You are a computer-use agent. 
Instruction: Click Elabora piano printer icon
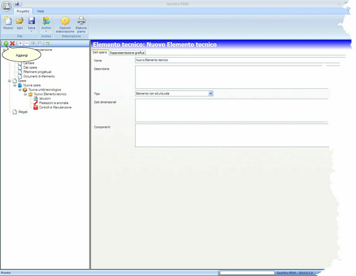point(81,25)
